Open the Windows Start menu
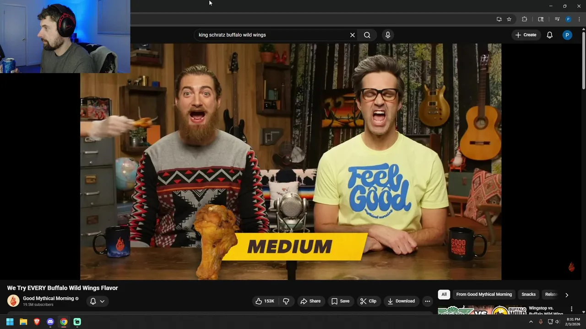The height and width of the screenshot is (329, 586). [x=10, y=322]
